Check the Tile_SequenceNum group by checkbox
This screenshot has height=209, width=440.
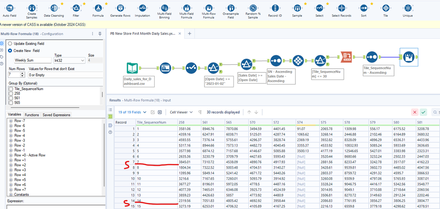(x=11, y=89)
